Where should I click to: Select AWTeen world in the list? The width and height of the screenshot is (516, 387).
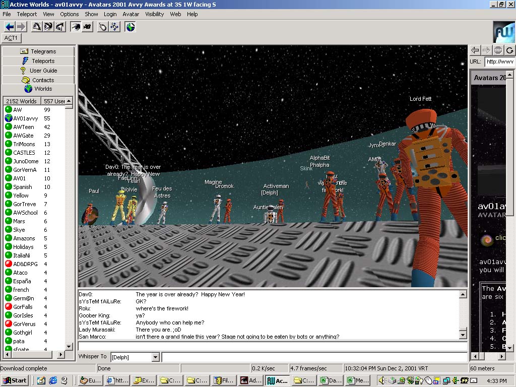click(x=24, y=127)
